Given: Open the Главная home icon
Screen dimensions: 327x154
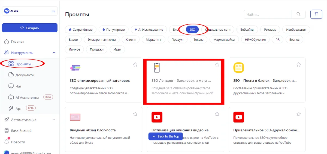Looking at the screenshot, I should tap(7, 42).
